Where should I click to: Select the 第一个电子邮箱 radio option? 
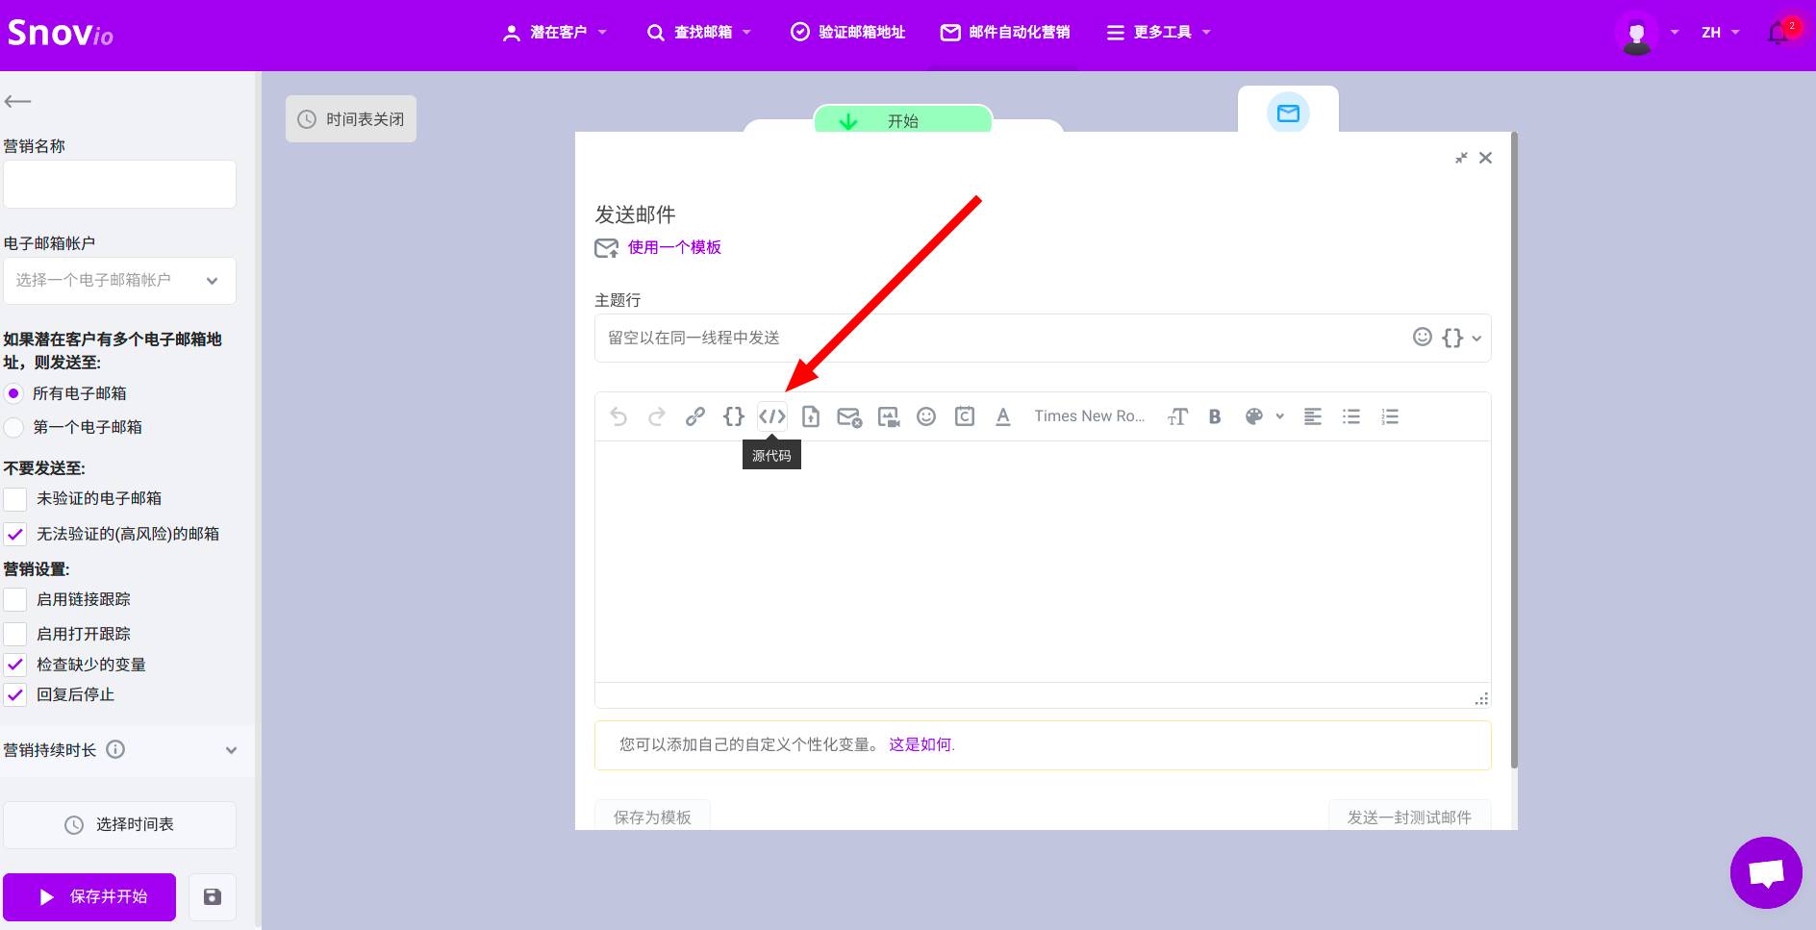point(13,427)
